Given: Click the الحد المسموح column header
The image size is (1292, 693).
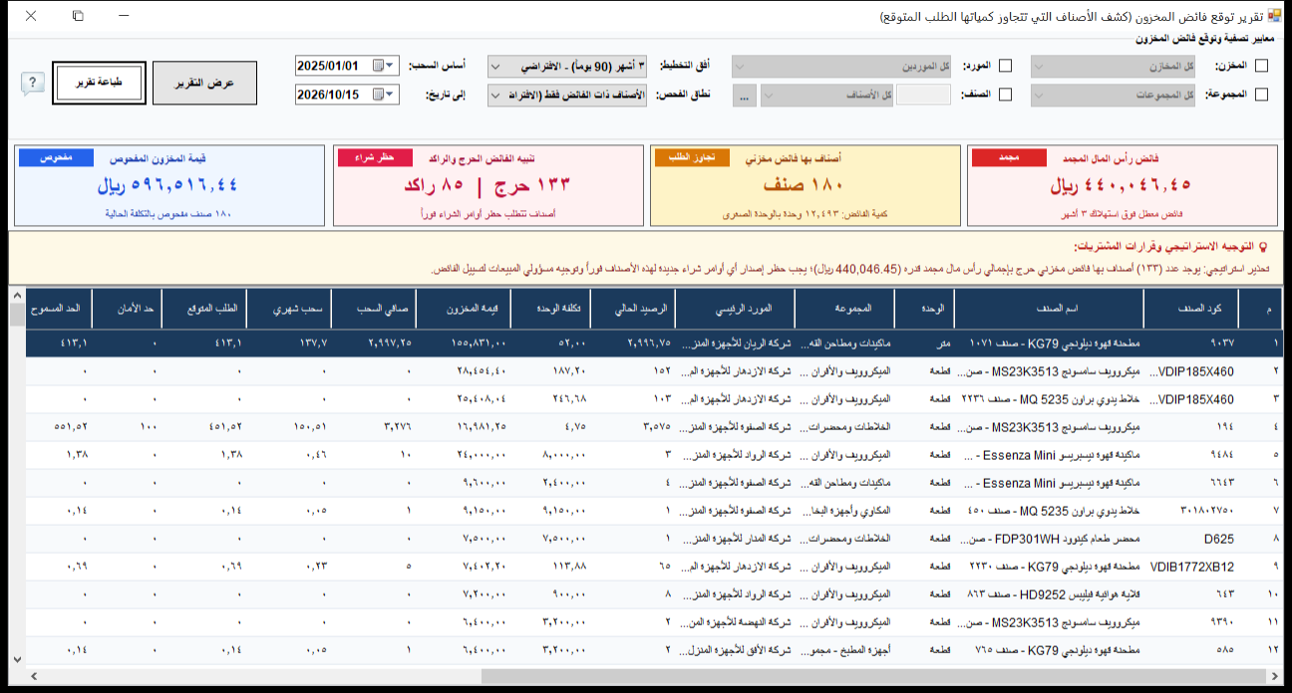Looking at the screenshot, I should pyautogui.click(x=60, y=309).
